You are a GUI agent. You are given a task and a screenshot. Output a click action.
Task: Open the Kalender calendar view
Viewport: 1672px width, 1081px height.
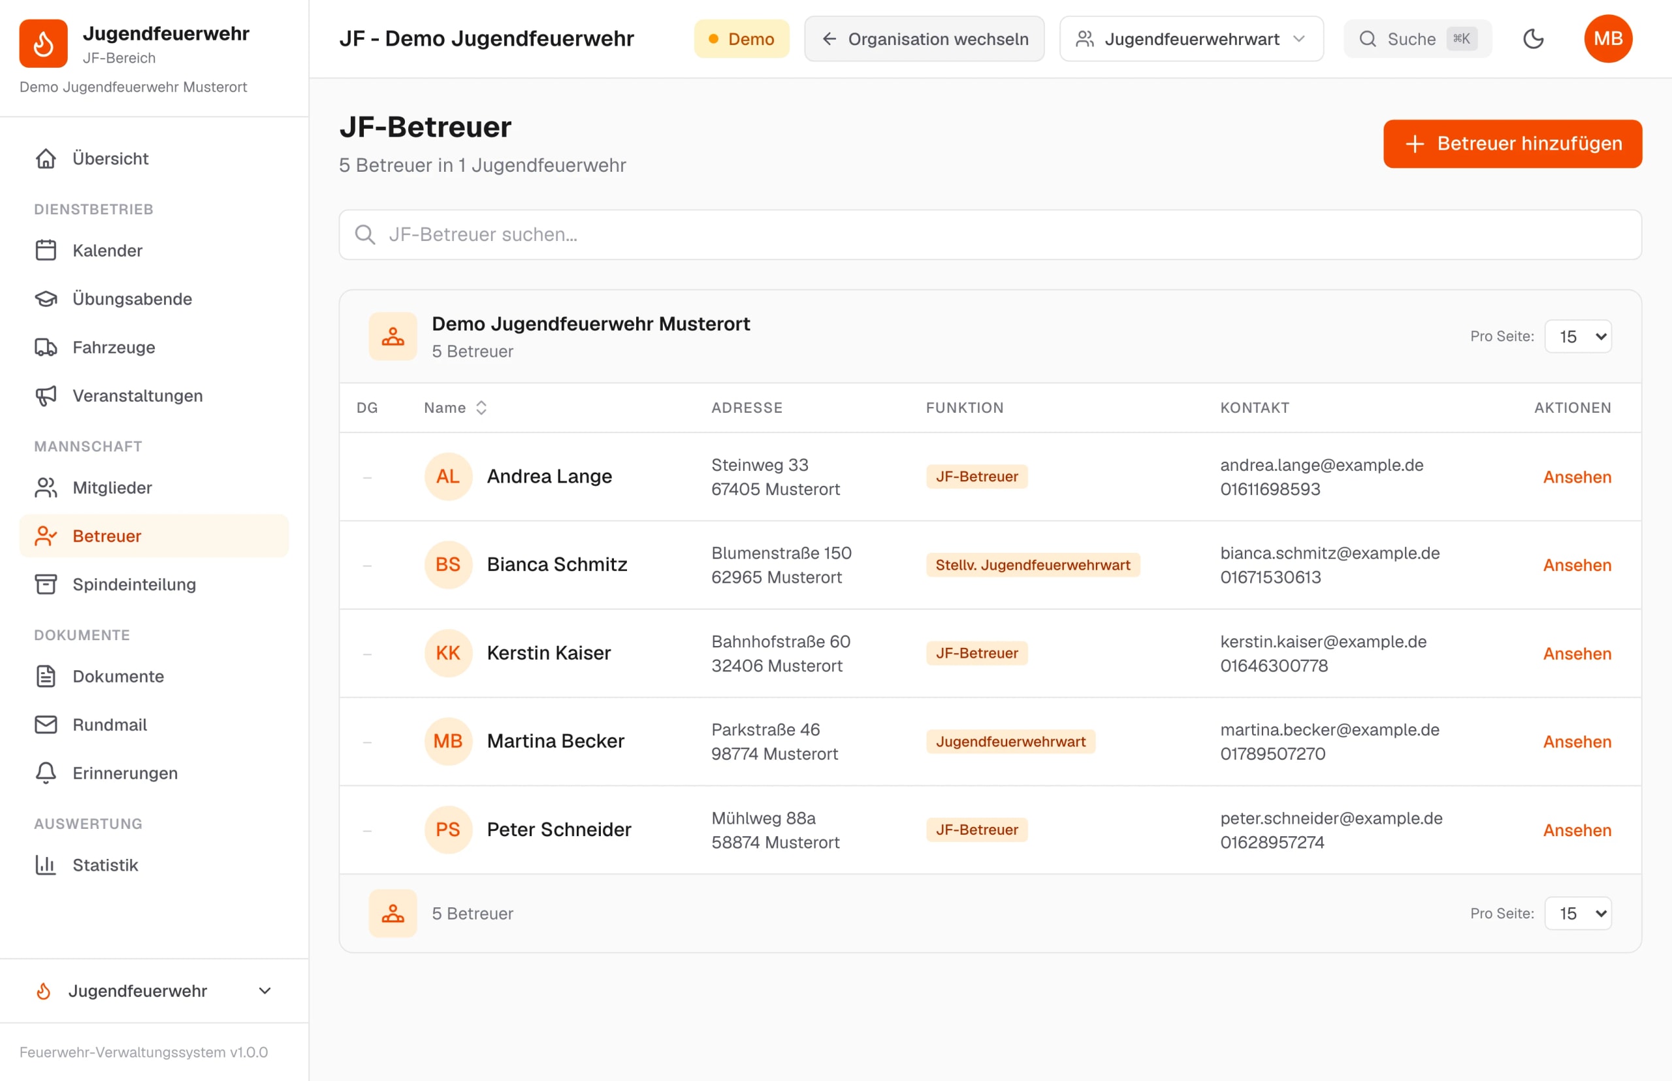(153, 251)
